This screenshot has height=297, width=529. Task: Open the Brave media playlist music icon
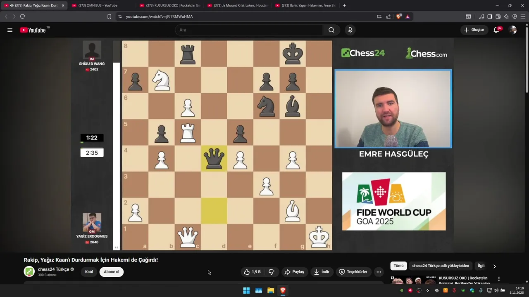pos(481,16)
